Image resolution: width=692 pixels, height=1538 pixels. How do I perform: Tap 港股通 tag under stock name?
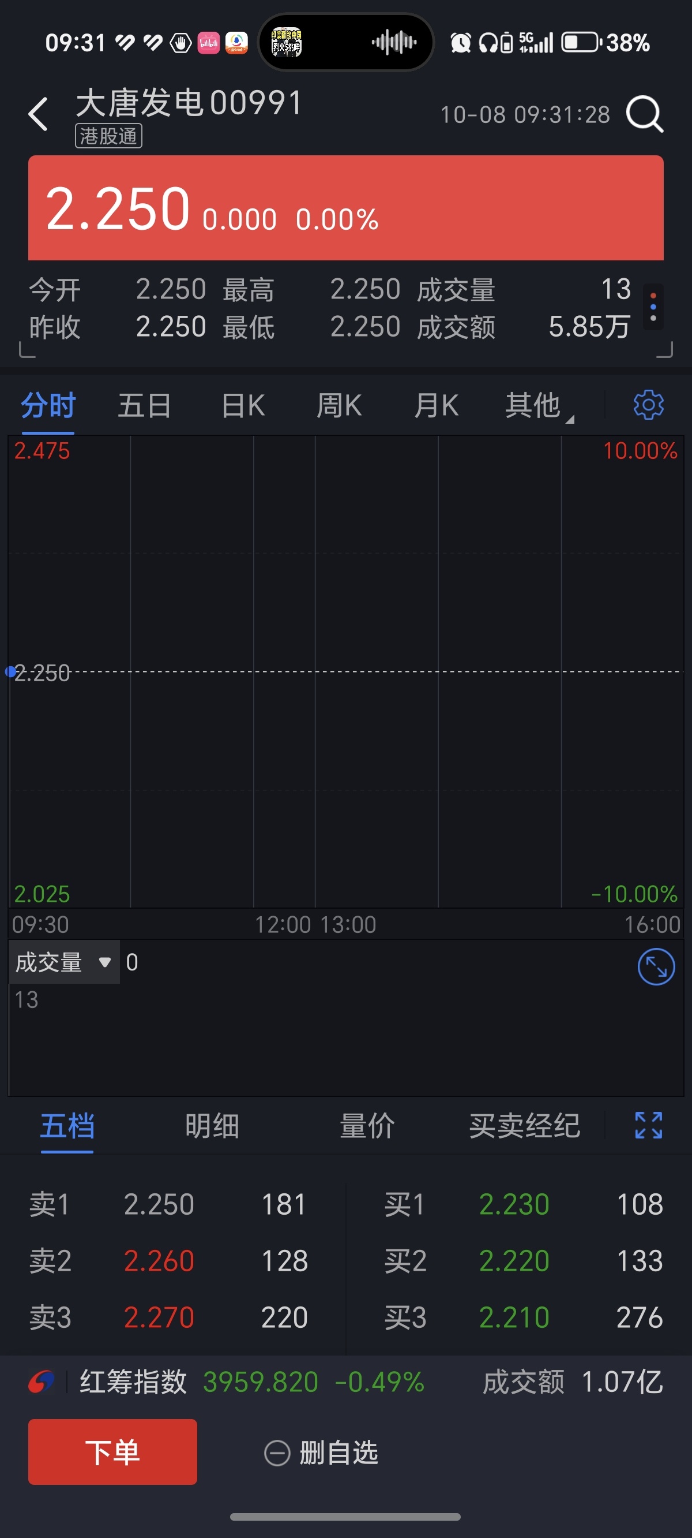point(108,136)
